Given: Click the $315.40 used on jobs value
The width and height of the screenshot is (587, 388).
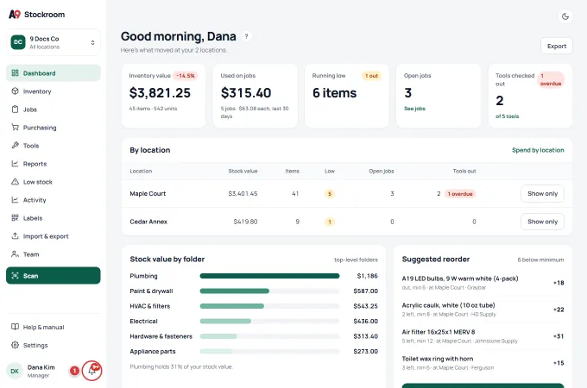Looking at the screenshot, I should tap(246, 93).
